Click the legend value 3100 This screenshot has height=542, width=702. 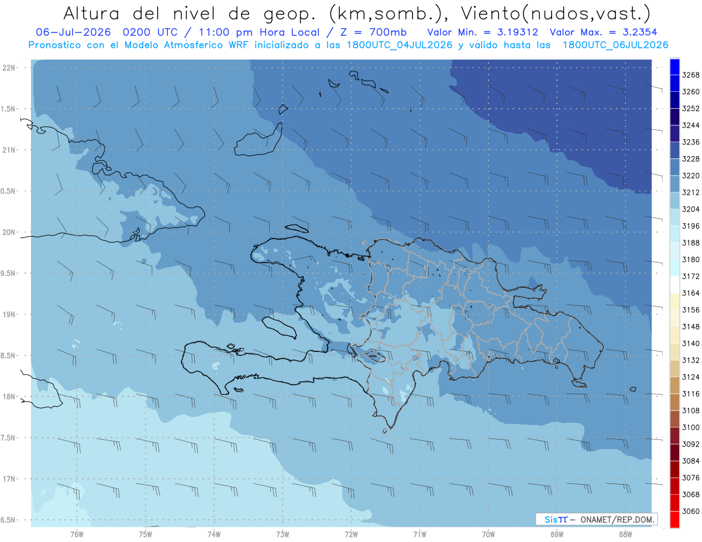(691, 427)
